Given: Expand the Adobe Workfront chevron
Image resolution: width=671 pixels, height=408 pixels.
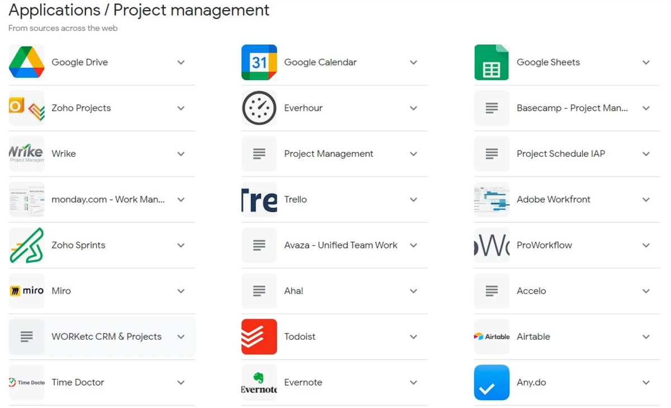Looking at the screenshot, I should coord(646,200).
